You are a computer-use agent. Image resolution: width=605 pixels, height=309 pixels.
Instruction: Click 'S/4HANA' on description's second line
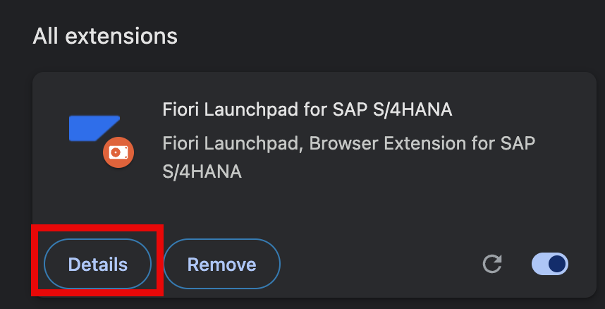202,172
